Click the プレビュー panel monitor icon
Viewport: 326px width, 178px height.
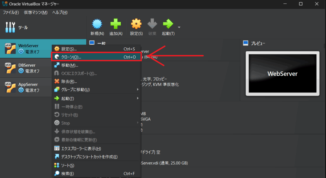245,43
